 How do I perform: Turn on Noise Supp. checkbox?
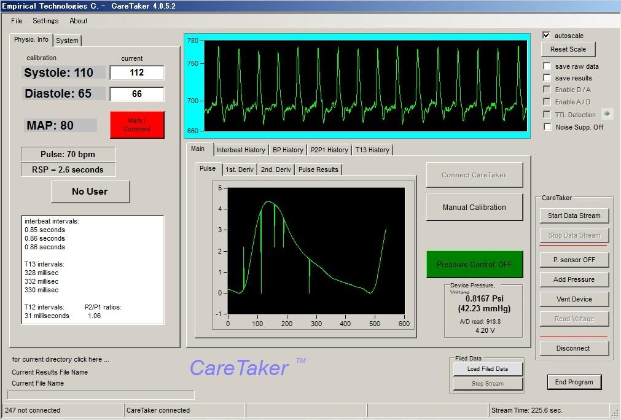(x=547, y=127)
